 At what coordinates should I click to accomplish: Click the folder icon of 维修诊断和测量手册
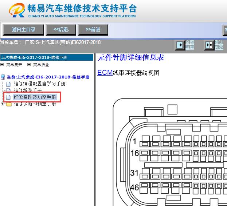9,104
